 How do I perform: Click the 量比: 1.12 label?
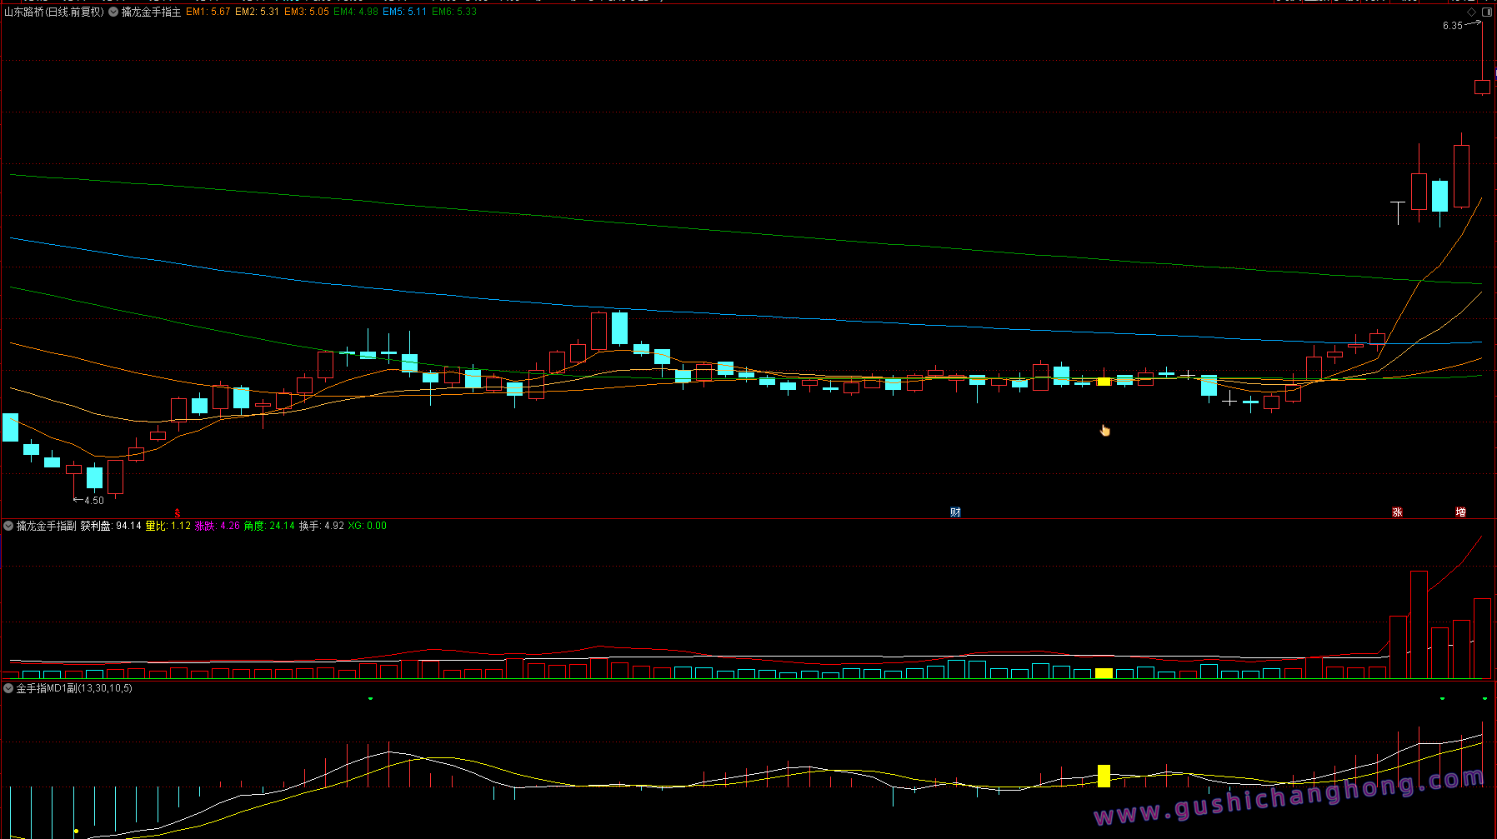coord(168,526)
